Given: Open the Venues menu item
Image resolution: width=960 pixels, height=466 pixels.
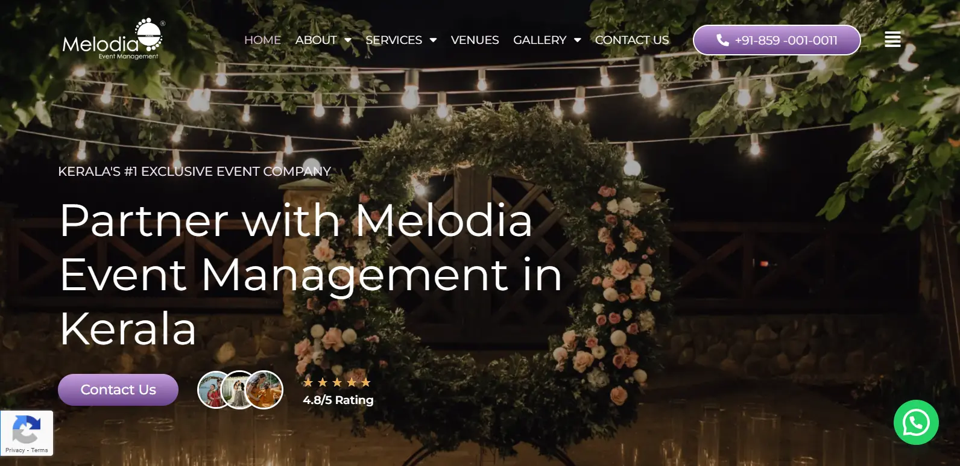Looking at the screenshot, I should click(x=475, y=40).
